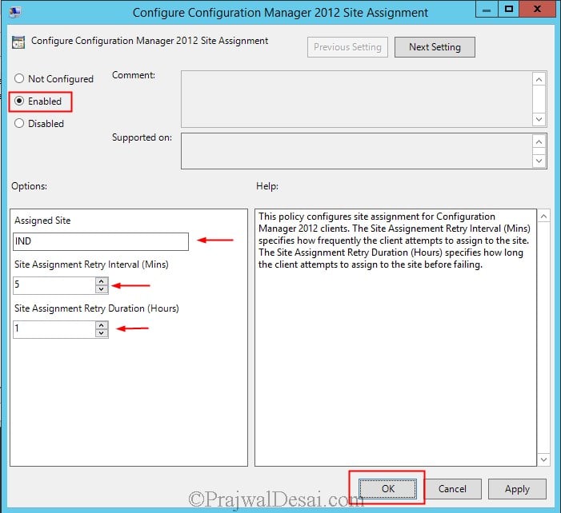Click the Previous Setting button

tap(347, 47)
